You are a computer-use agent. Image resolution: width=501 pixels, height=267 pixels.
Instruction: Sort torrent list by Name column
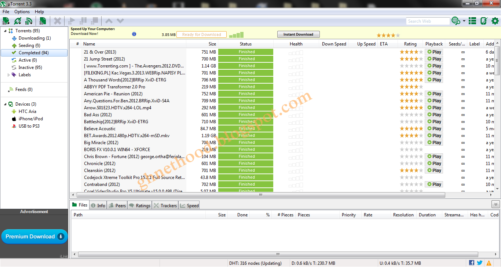click(134, 44)
